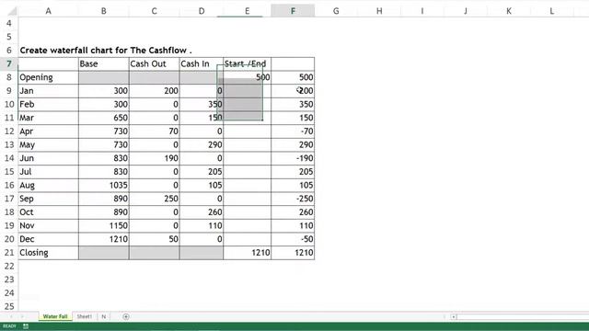Screen dimensions: 589x331
Task: Select row 4 header
Action: pyautogui.click(x=9, y=23)
